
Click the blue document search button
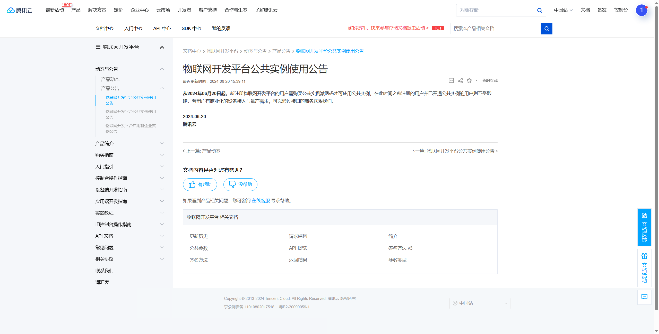(x=547, y=29)
